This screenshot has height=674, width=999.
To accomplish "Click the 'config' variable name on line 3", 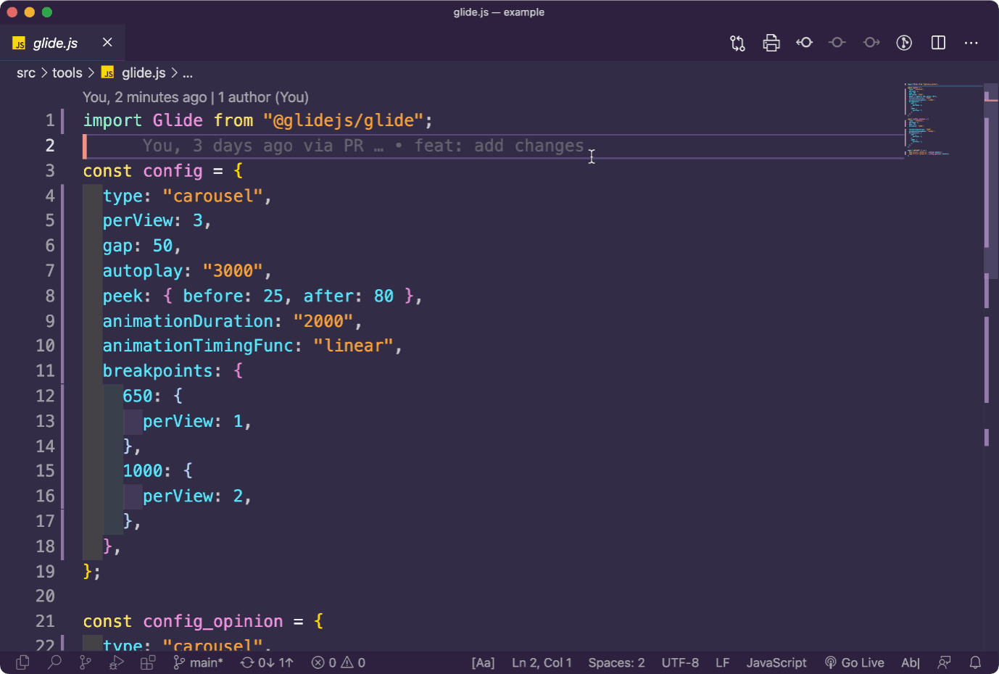I will pyautogui.click(x=173, y=170).
